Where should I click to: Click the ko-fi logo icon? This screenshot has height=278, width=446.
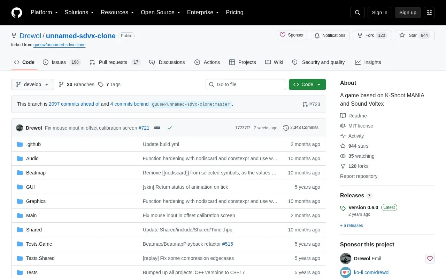coord(346,272)
